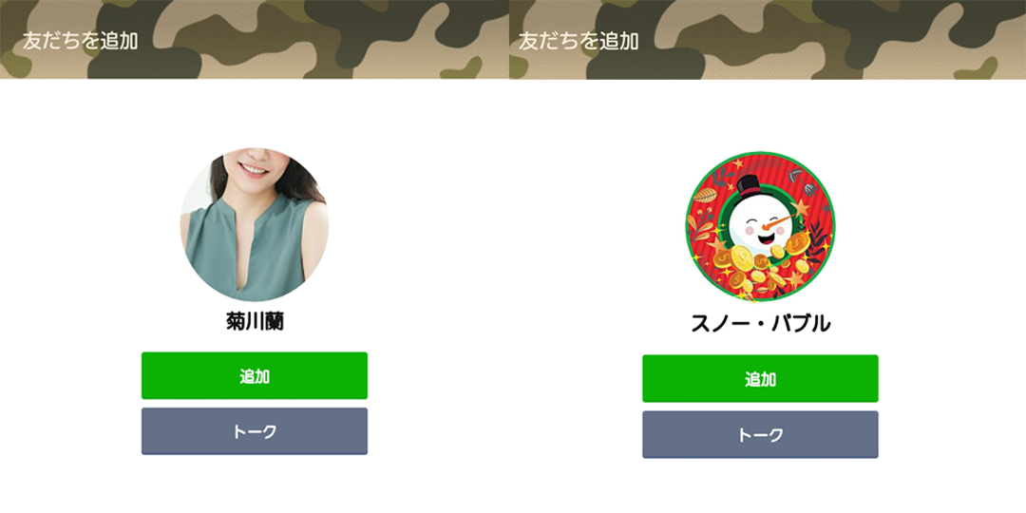Select the スノー・バブル display name
This screenshot has width=1026, height=513.
(760, 323)
